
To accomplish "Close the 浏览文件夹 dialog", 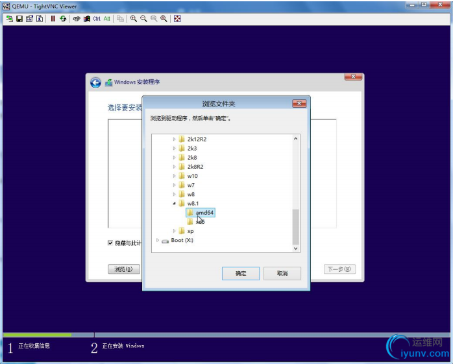I will click(x=299, y=103).
